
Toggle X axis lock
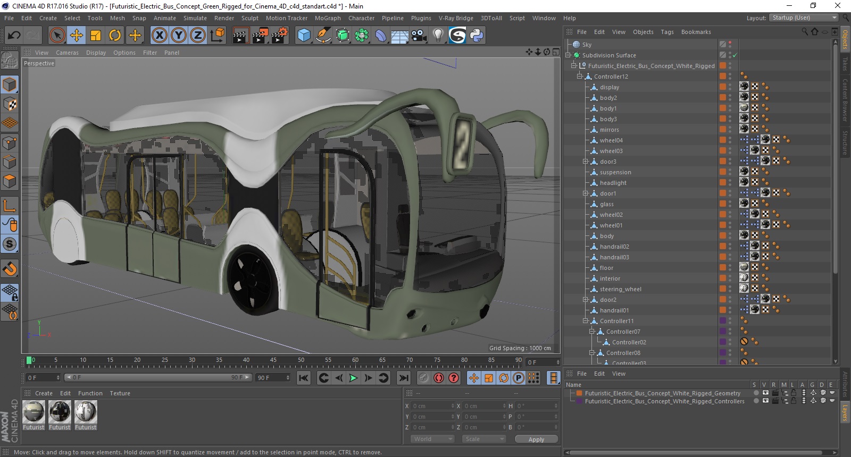159,36
